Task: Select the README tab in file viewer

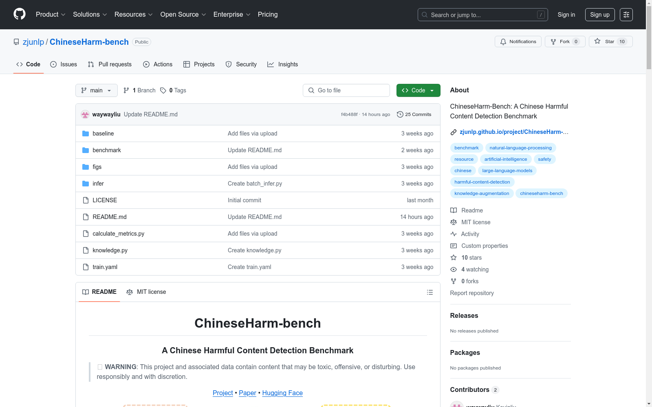Action: click(99, 292)
